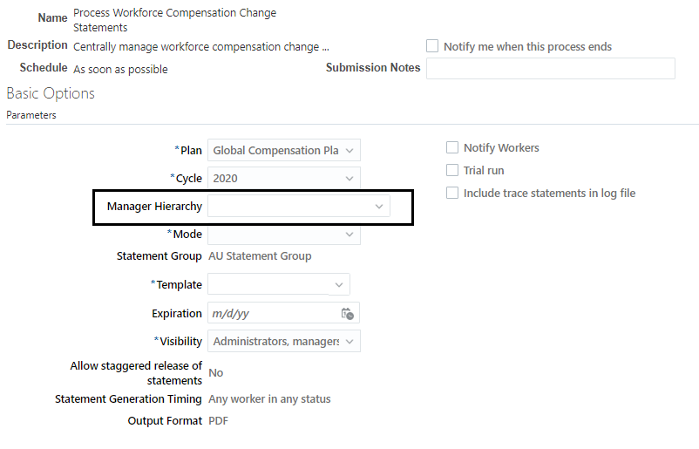This screenshot has width=699, height=449.
Task: Expand the Mode dropdown
Action: tap(349, 235)
